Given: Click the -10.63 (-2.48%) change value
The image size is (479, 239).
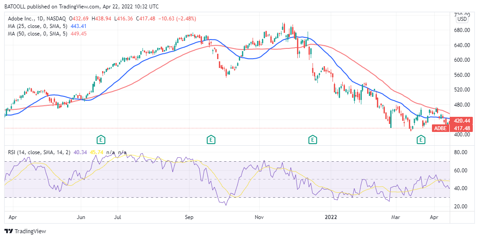Looking at the screenshot, I should tap(177, 19).
